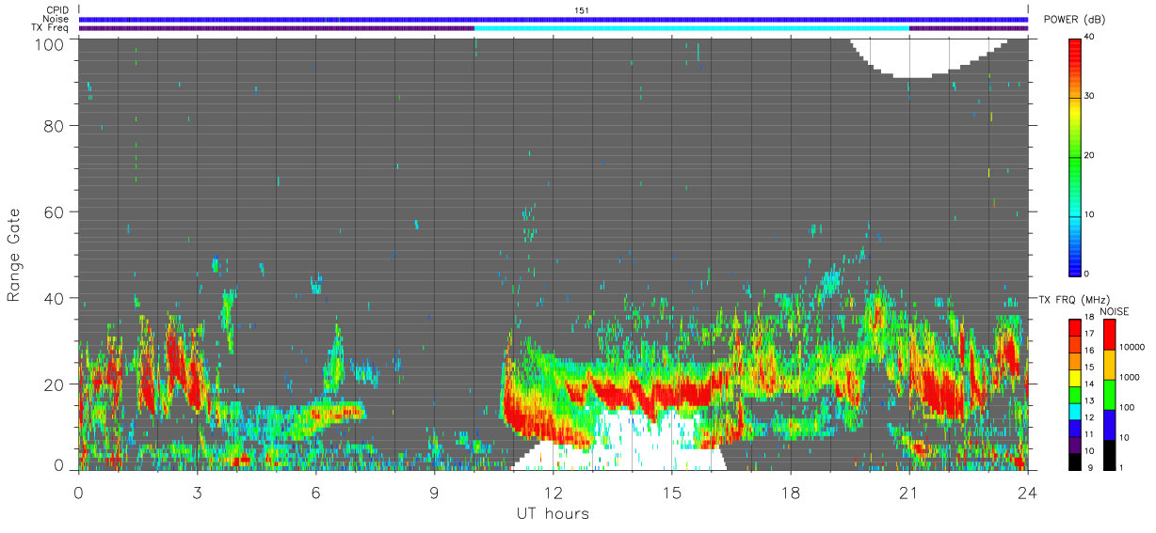Click the 3 tick on the UT hours axis
This screenshot has width=1156, height=533.
[198, 492]
